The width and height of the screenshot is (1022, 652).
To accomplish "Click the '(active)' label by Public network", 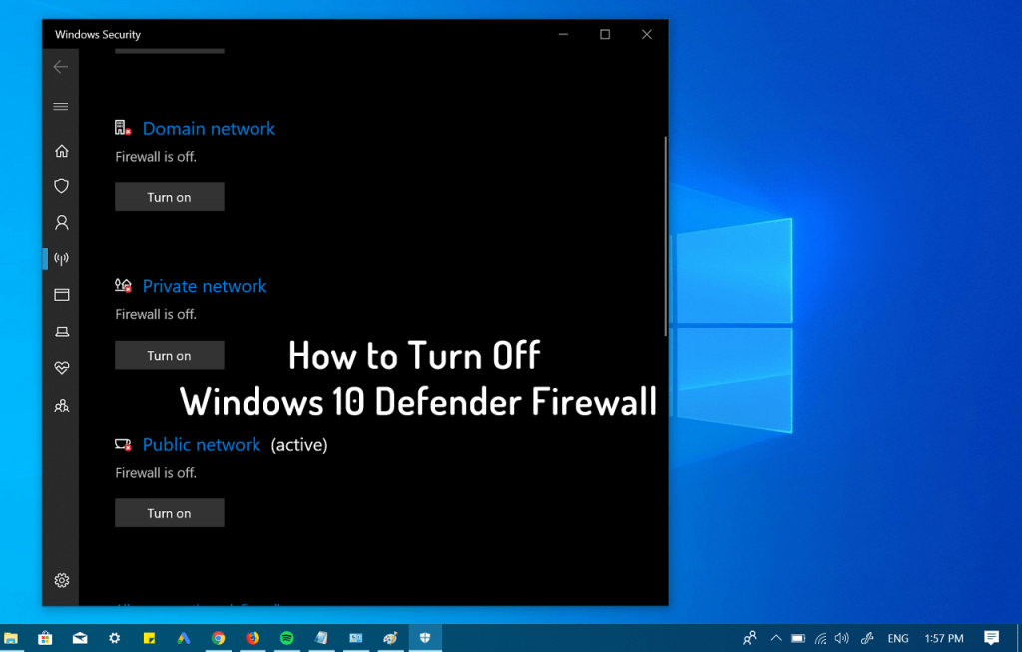I will coord(299,445).
